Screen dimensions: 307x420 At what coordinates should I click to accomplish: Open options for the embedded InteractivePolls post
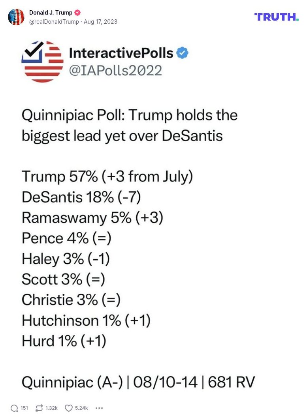point(99,408)
